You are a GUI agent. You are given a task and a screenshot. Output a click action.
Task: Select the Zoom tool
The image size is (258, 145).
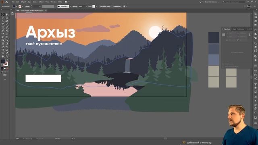point(7,56)
